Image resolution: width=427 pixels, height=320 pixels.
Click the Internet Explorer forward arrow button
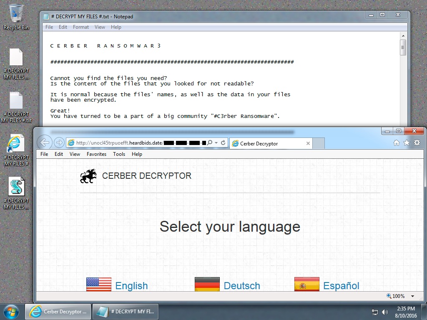[x=59, y=143]
